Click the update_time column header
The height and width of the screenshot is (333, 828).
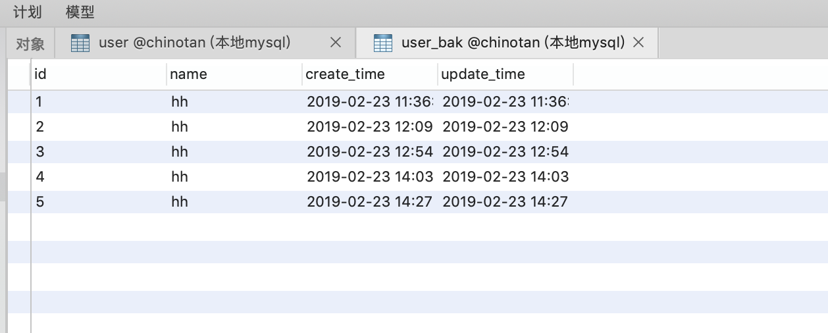point(505,74)
